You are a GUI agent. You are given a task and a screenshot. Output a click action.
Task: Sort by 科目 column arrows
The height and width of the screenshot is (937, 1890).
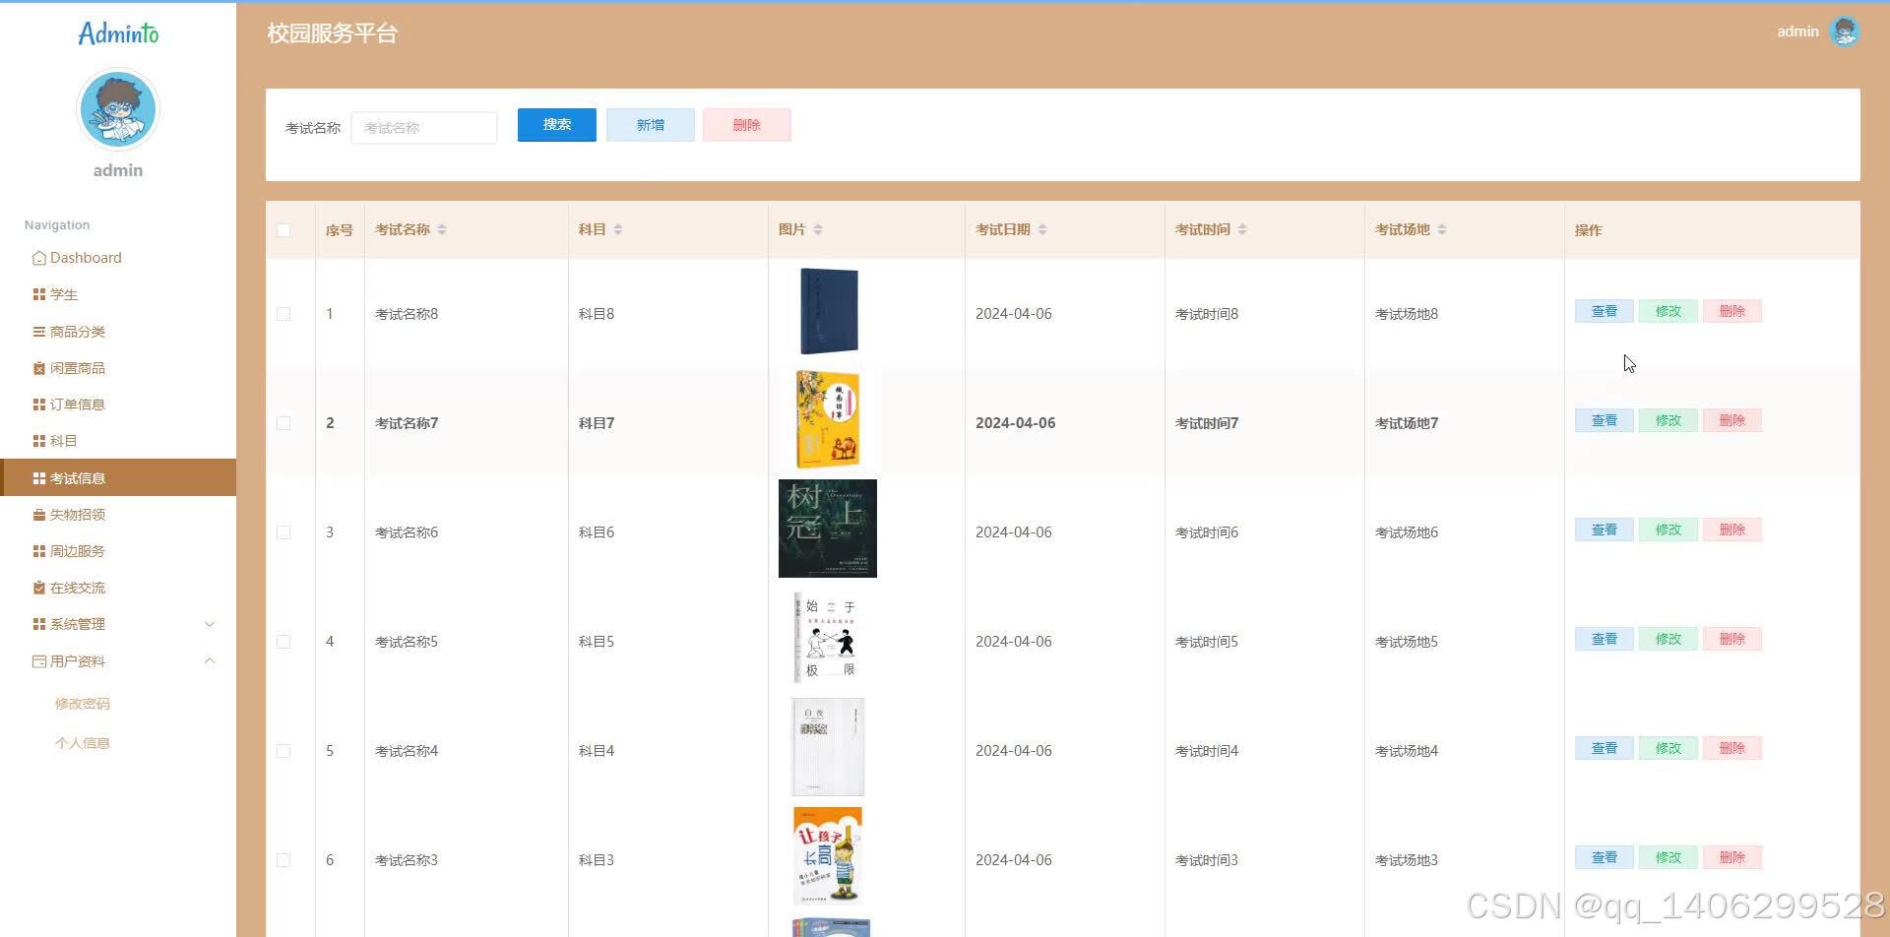pyautogui.click(x=618, y=229)
